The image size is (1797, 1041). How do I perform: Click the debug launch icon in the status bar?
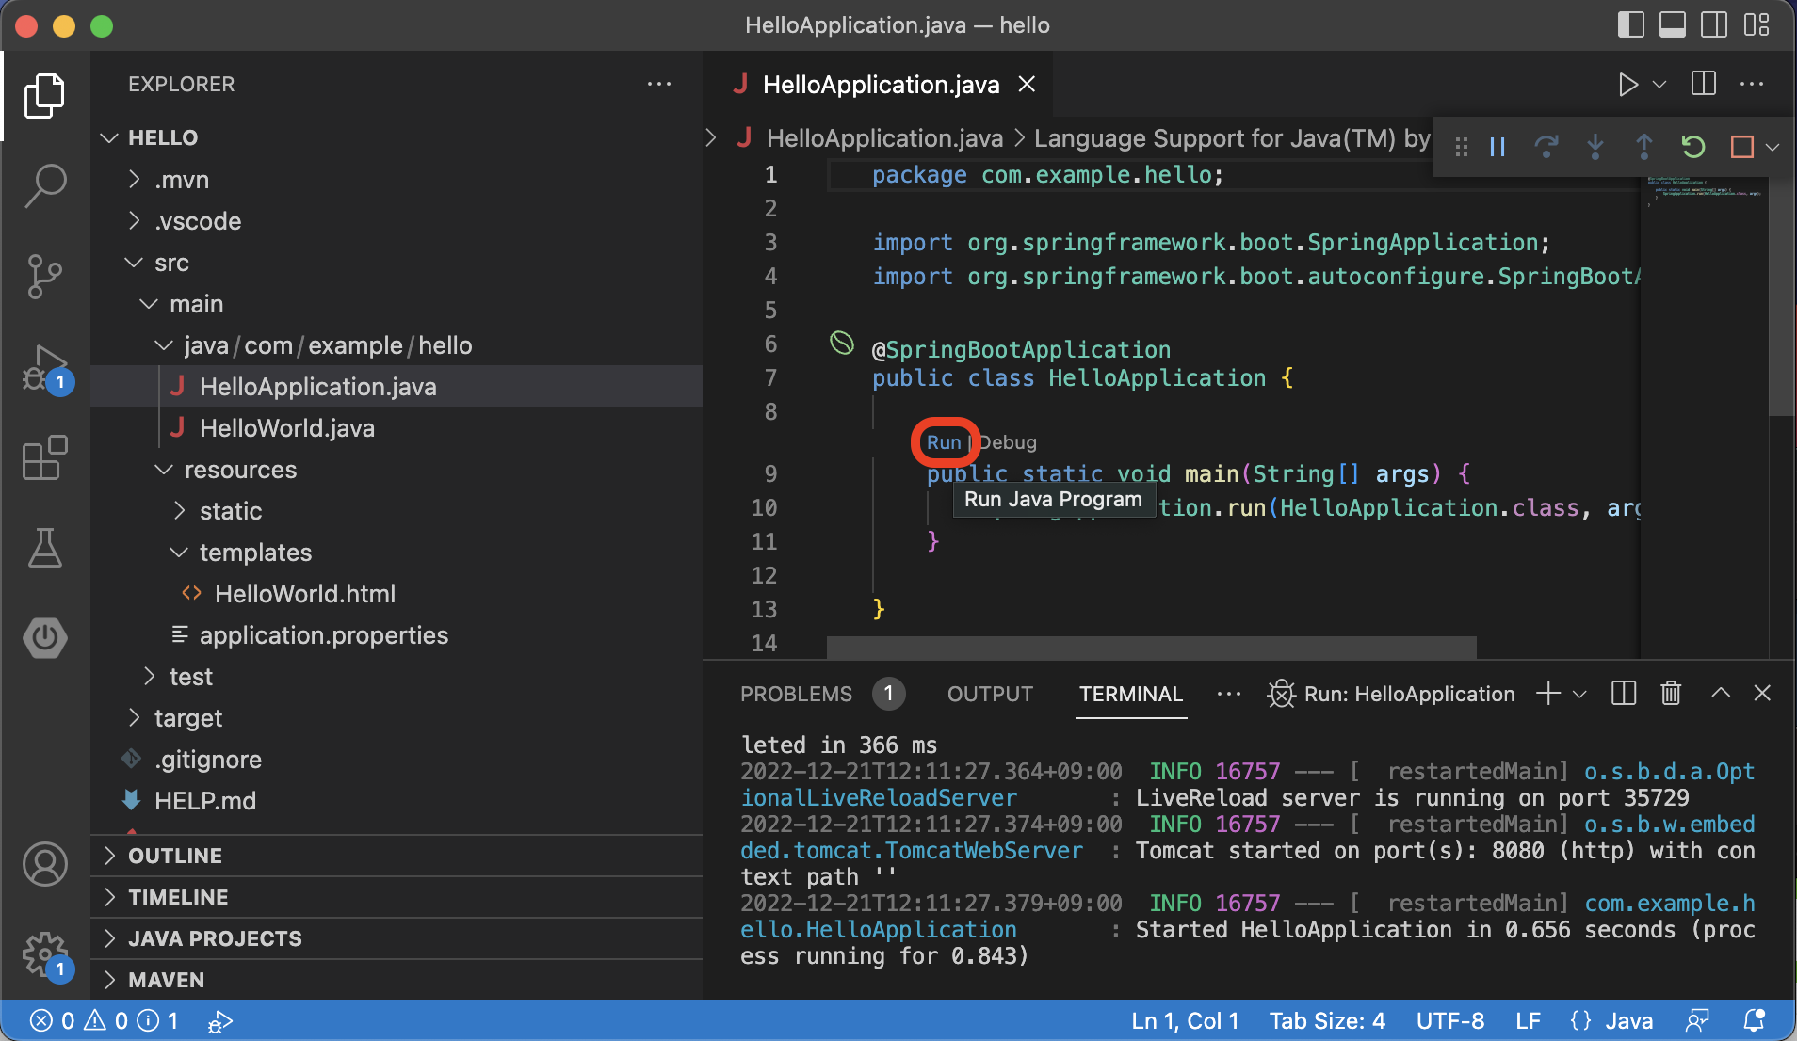tap(220, 1021)
